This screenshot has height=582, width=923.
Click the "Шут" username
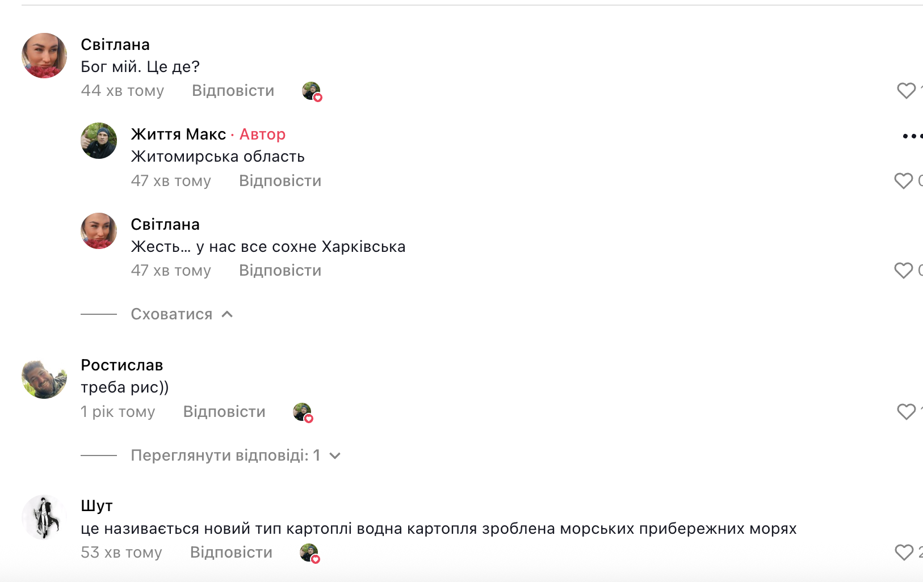click(x=97, y=506)
